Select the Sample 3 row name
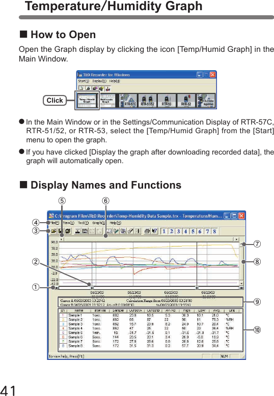Viewport: 274px width, 396px height. click(75, 324)
